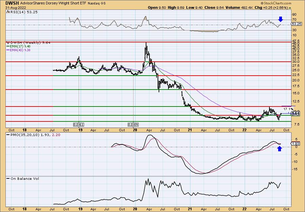Click the 0.0309 label box

(133, 124)
